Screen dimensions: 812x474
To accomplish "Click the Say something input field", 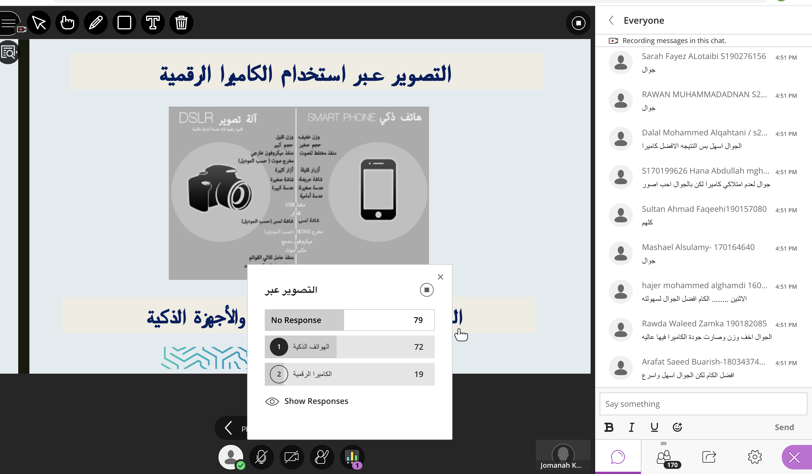I will [702, 404].
